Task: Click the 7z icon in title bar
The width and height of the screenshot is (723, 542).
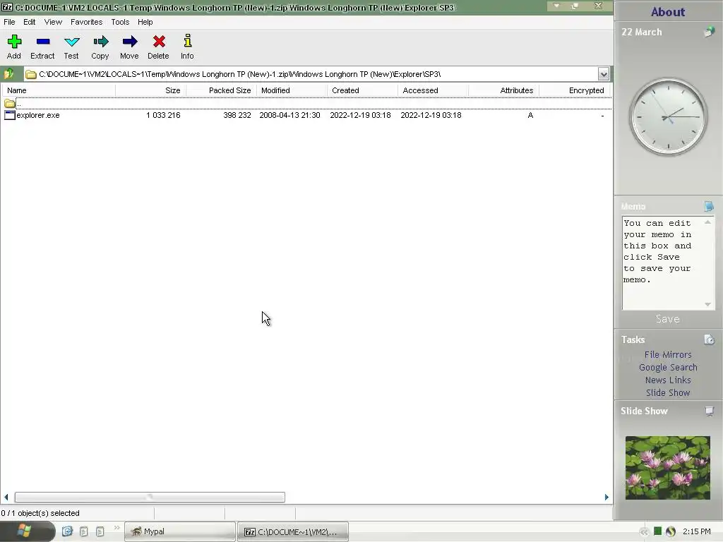Action: coord(7,7)
